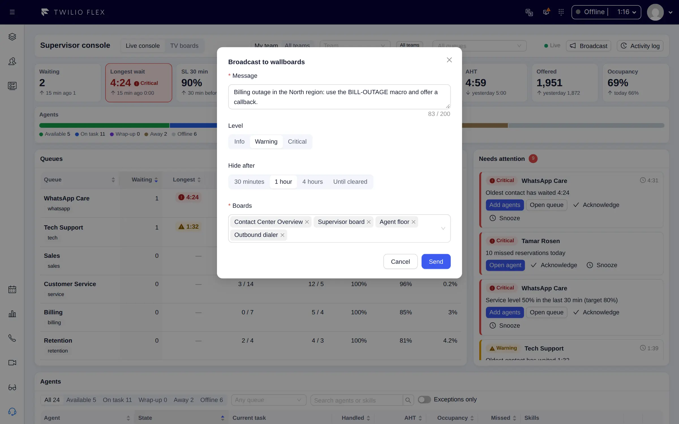The image size is (679, 424).
Task: Open the agents icon in left sidebar
Action: coord(12,61)
